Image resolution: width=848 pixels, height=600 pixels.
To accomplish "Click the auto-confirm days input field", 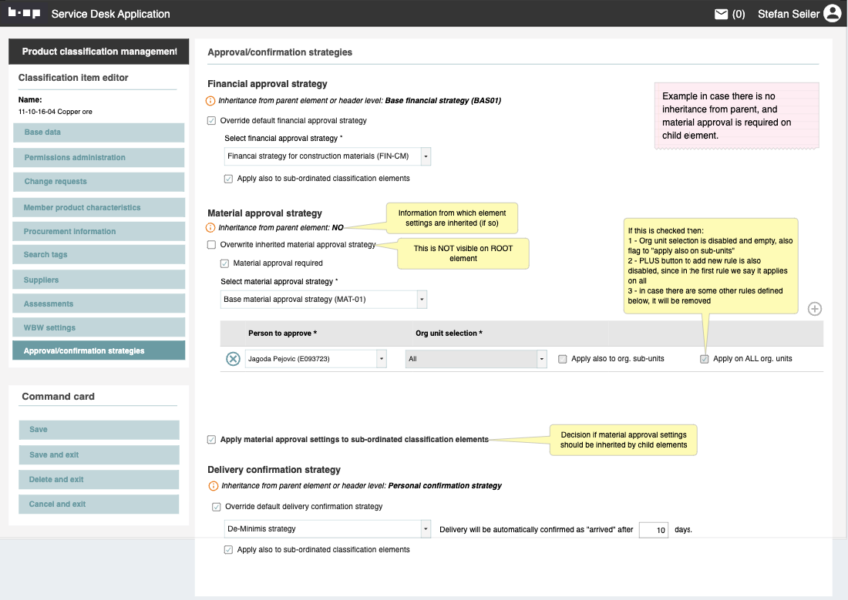I will (653, 530).
